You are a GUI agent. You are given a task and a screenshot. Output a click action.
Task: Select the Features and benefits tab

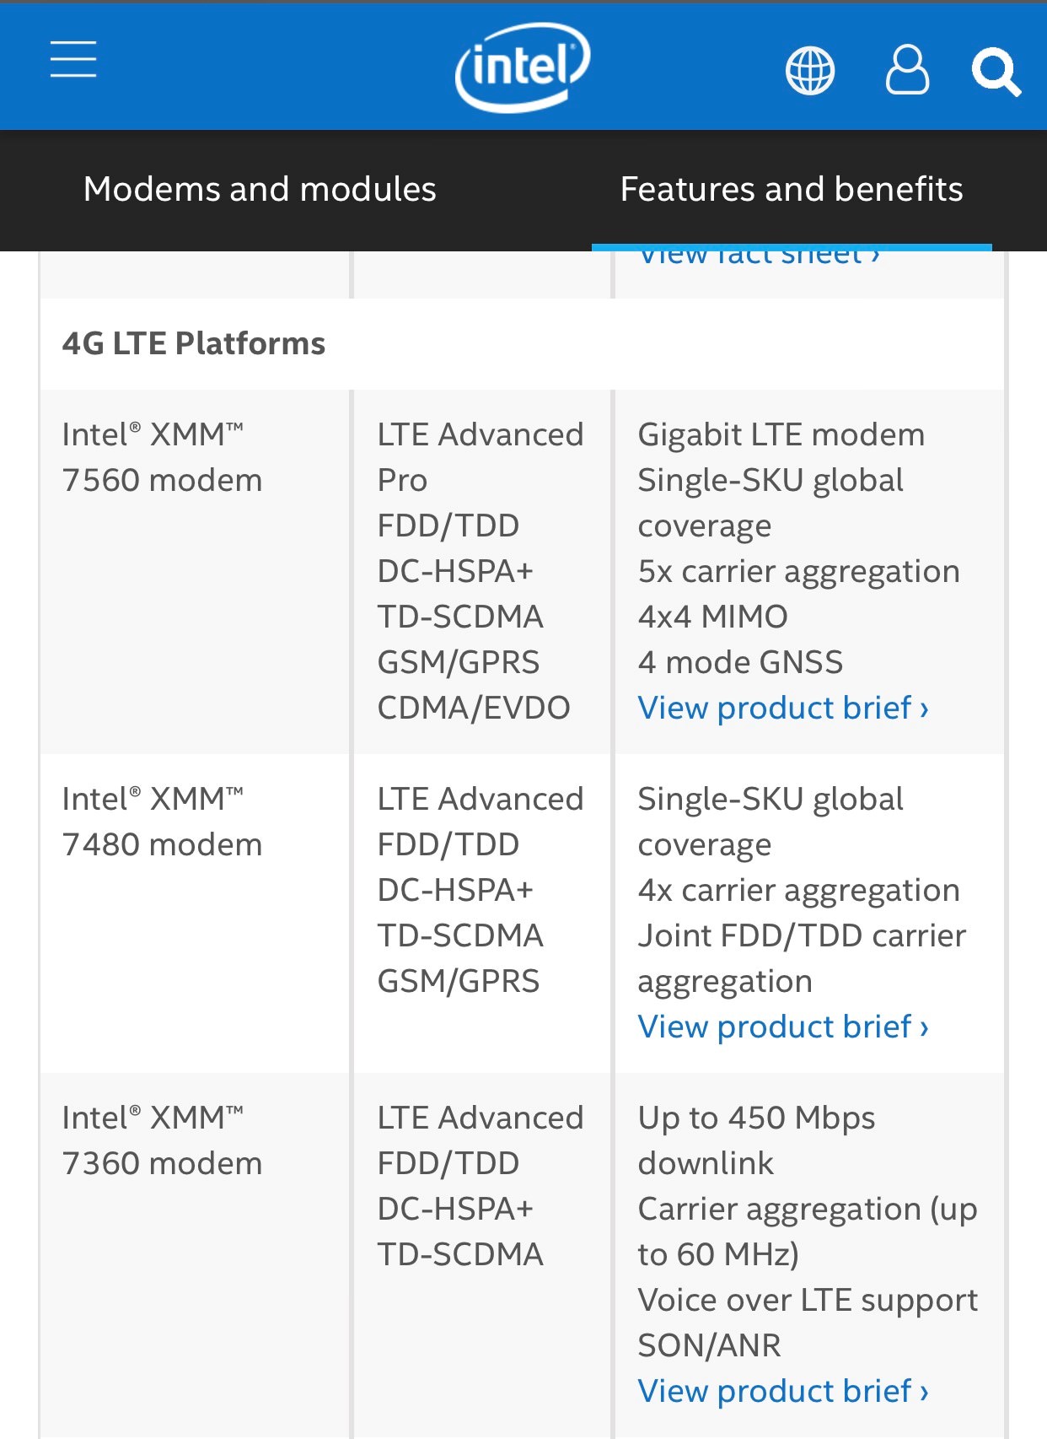pos(791,190)
